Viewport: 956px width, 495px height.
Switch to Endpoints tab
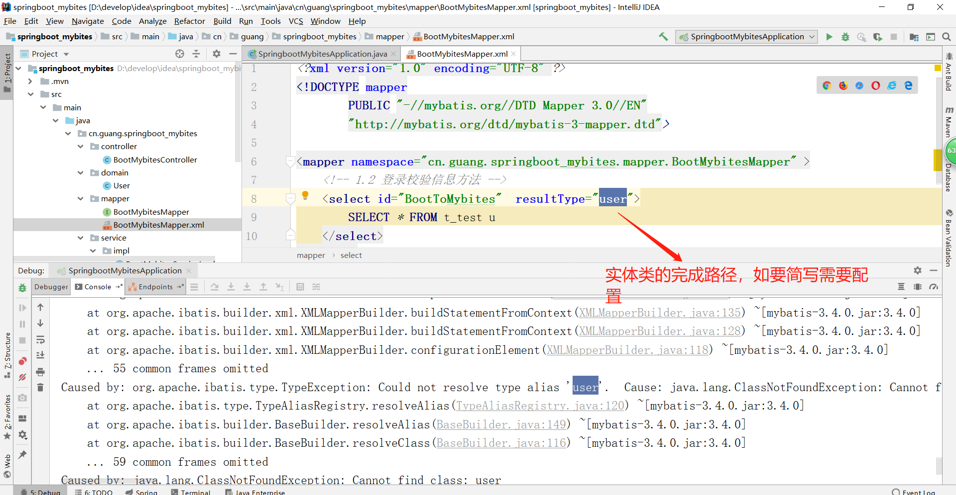pyautogui.click(x=155, y=287)
